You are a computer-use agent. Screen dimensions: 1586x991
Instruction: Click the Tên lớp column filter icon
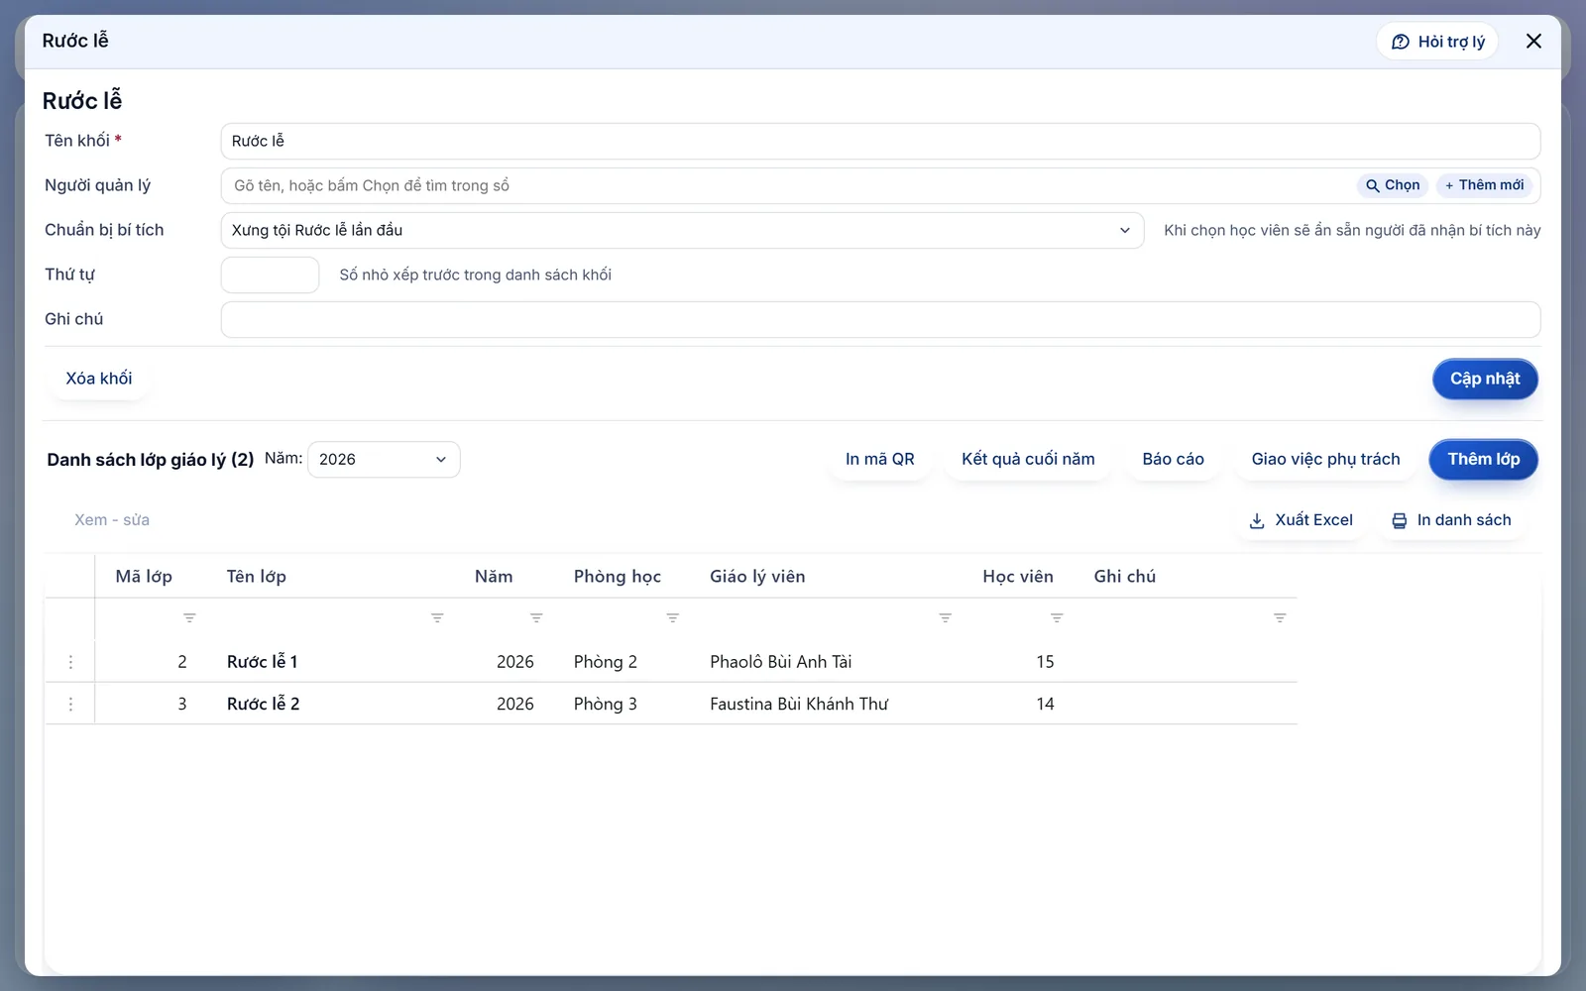click(437, 617)
